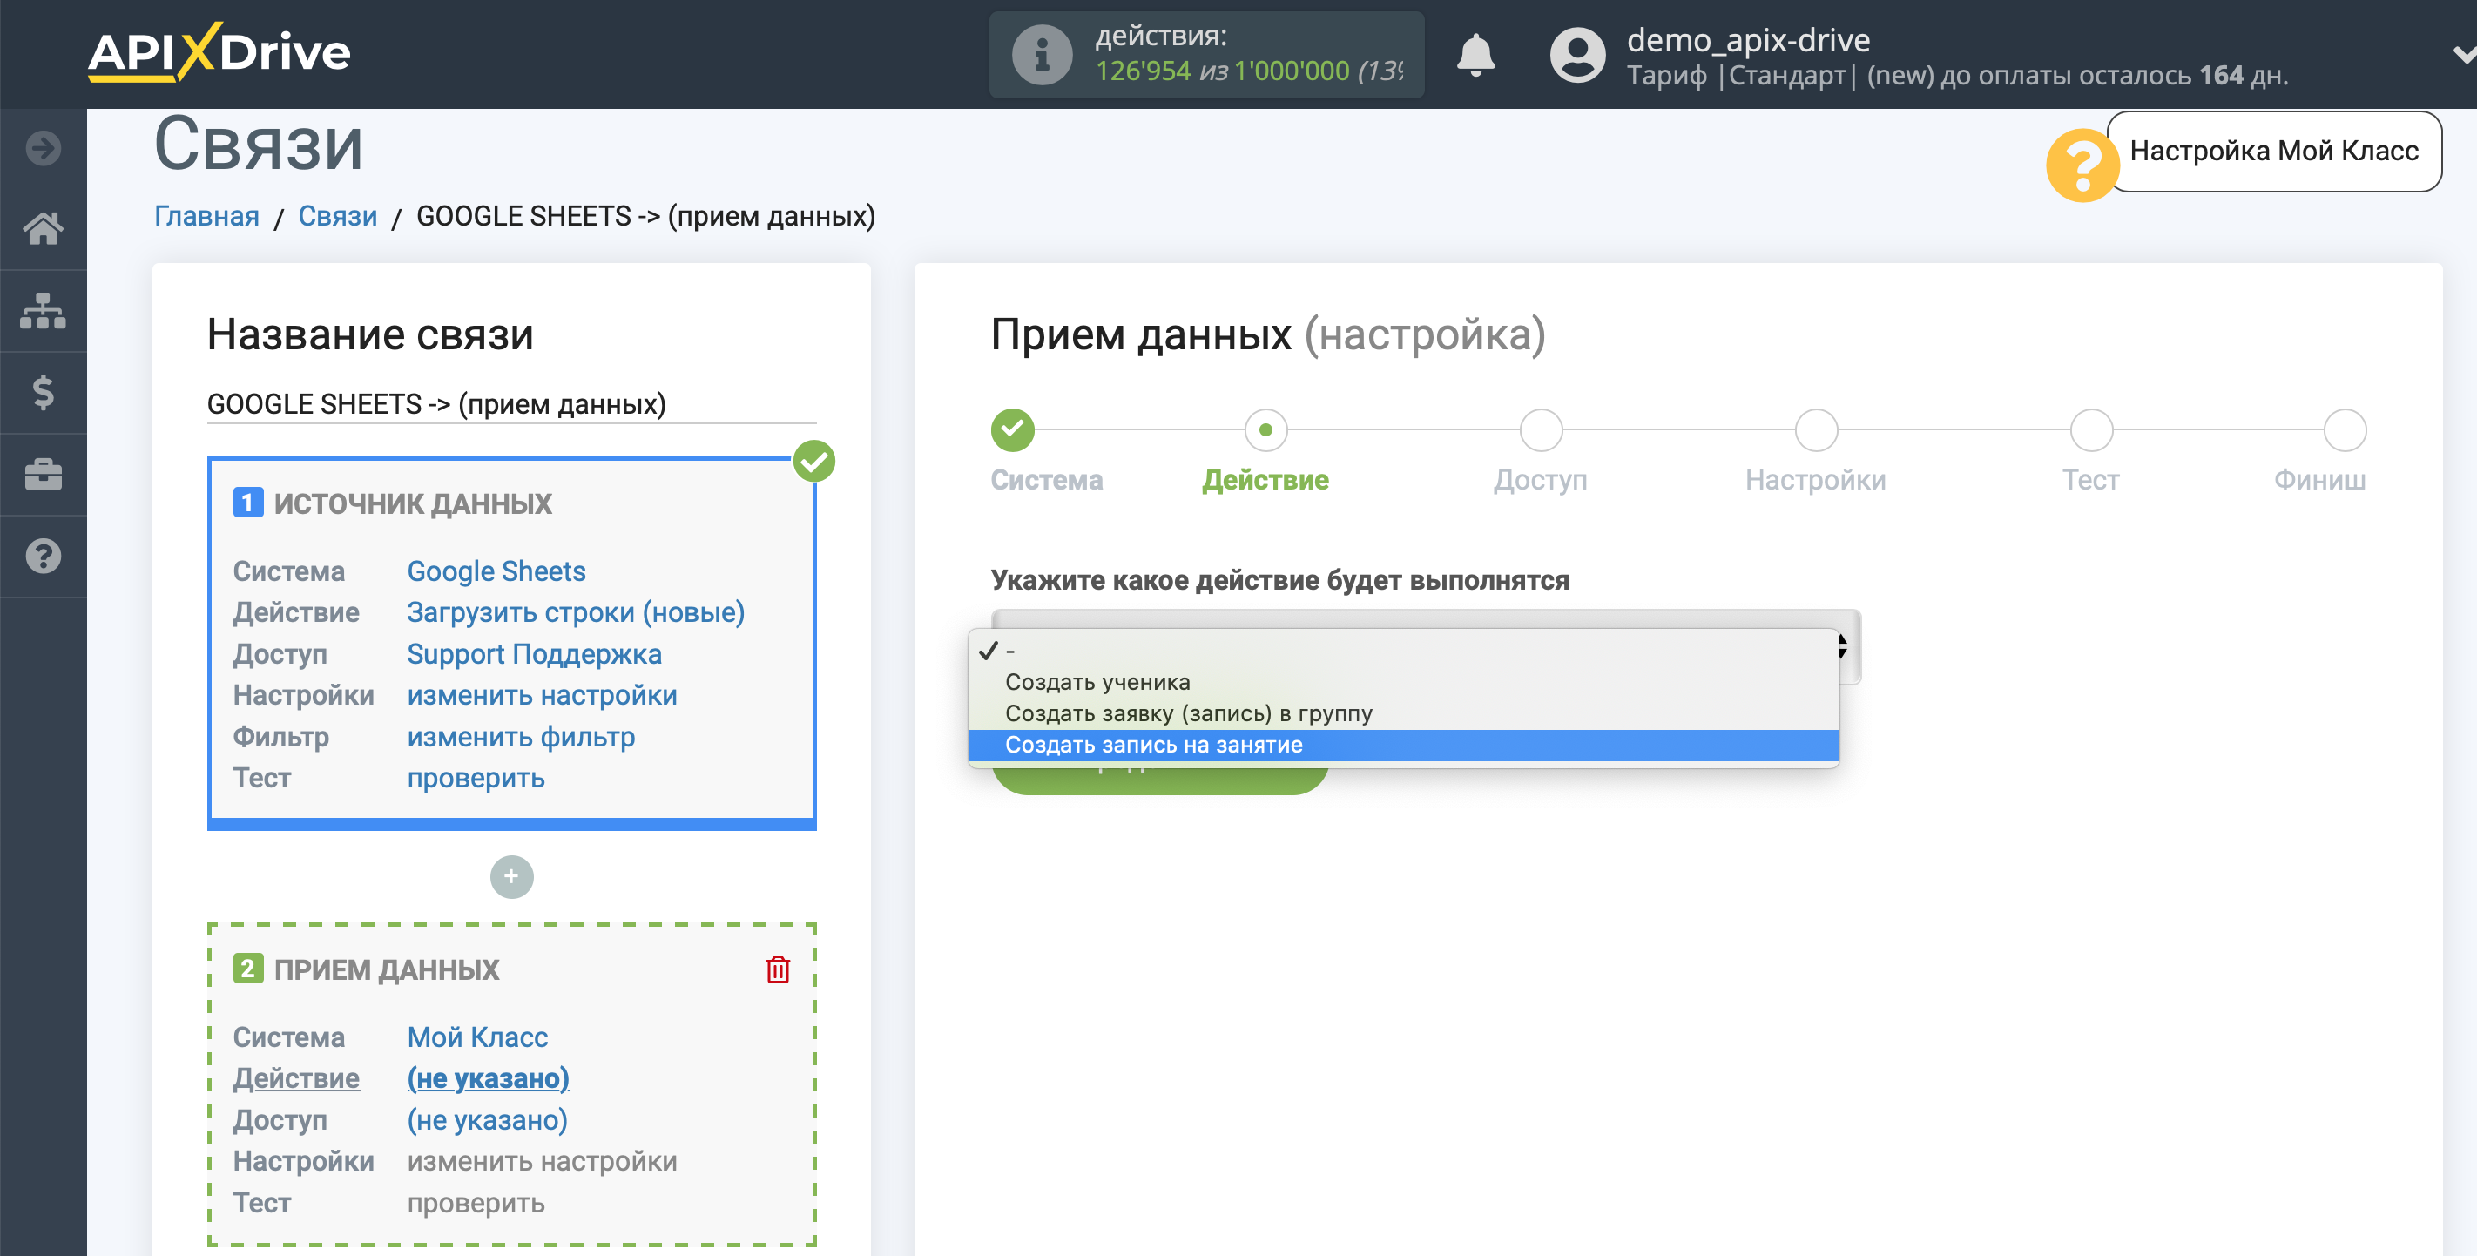The image size is (2477, 1256).
Task: Click Действие '(не указано)' link
Action: [x=488, y=1078]
